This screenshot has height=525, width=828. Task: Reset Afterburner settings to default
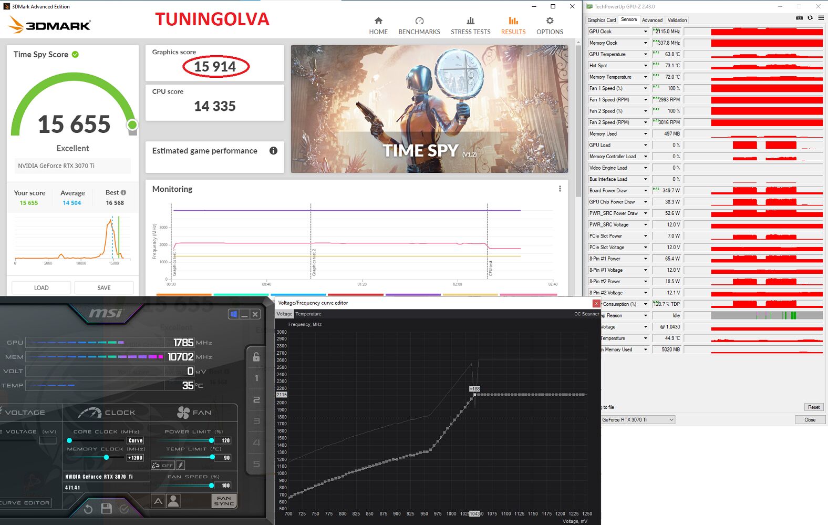[88, 509]
